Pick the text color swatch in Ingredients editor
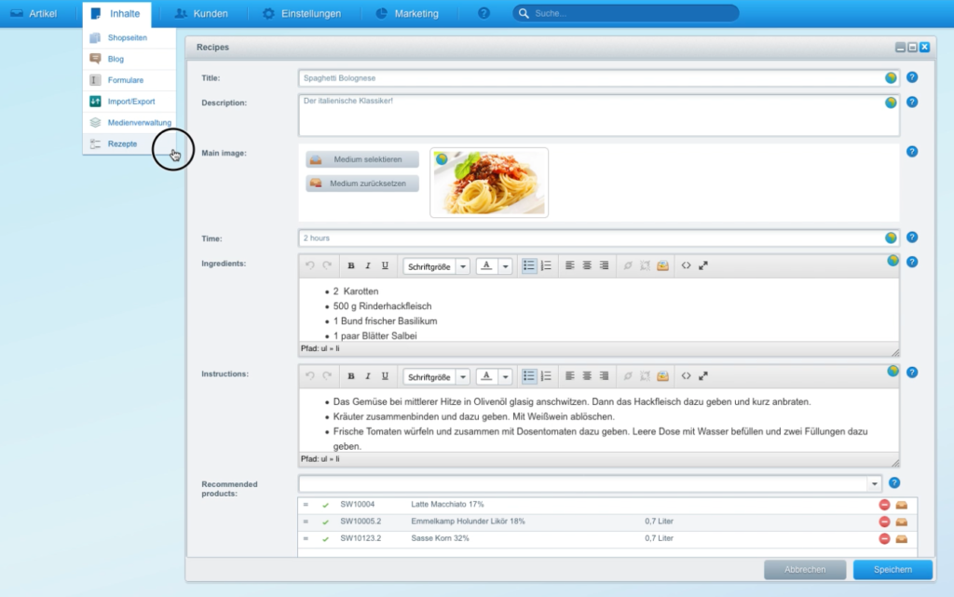This screenshot has height=597, width=954. pyautogui.click(x=486, y=266)
